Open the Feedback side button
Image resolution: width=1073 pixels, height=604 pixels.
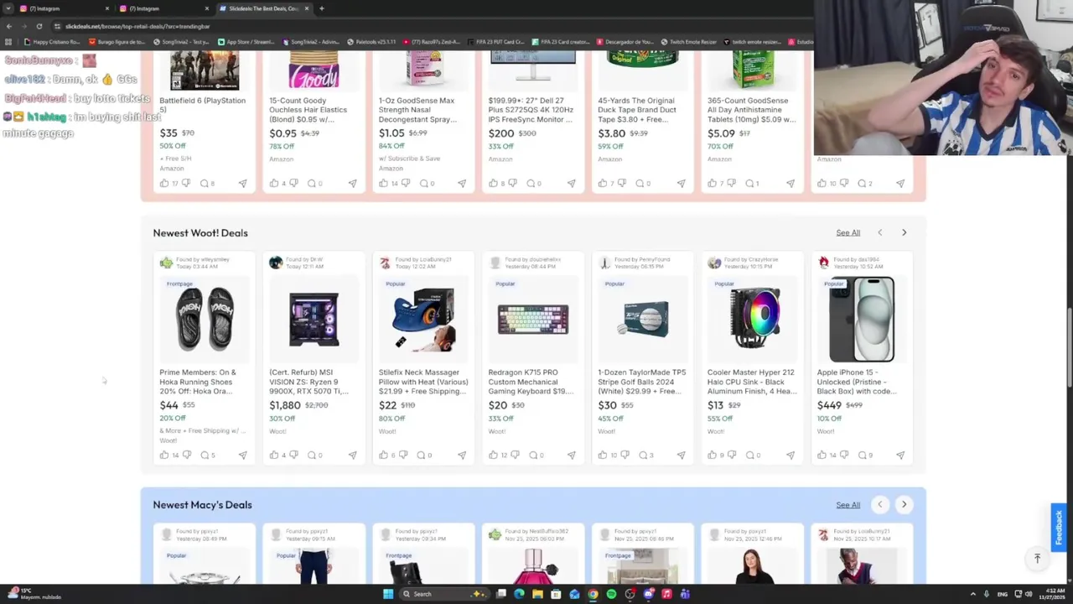(x=1059, y=527)
